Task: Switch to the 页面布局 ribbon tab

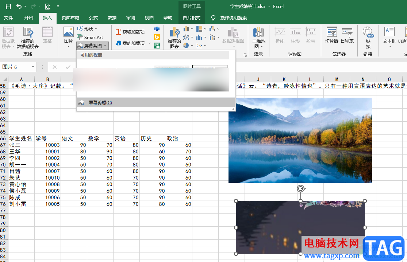Action: tap(70, 17)
